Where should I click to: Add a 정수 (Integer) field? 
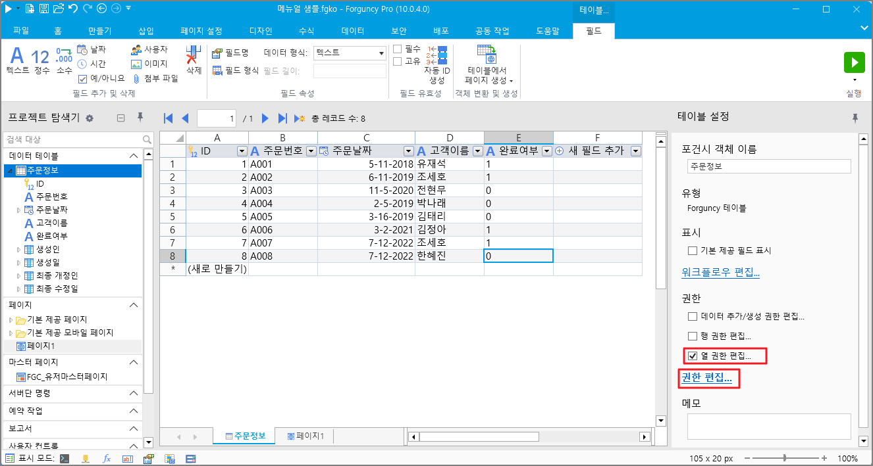click(x=41, y=60)
